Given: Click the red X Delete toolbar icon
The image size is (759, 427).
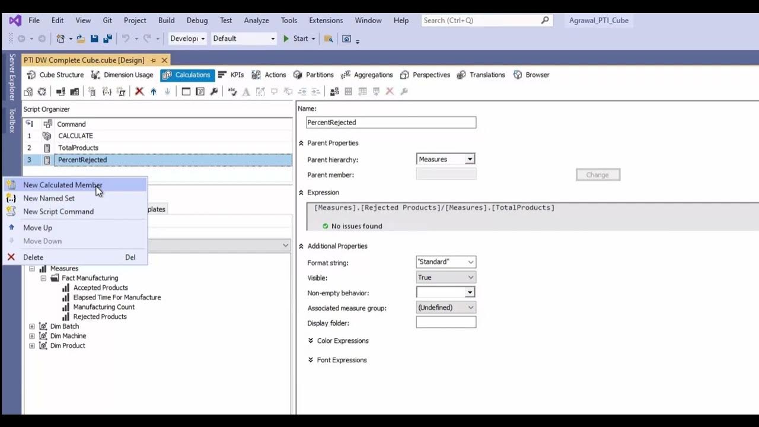Looking at the screenshot, I should (x=139, y=91).
